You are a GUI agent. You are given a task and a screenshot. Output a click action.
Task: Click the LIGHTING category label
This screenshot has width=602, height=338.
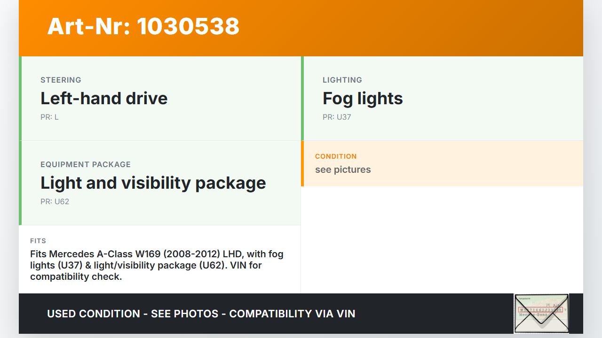coord(342,80)
